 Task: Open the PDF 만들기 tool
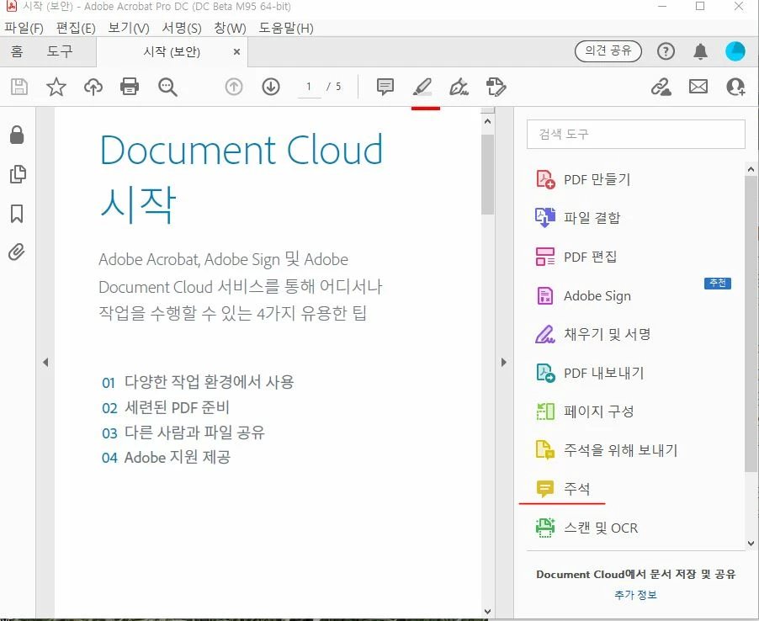point(583,179)
